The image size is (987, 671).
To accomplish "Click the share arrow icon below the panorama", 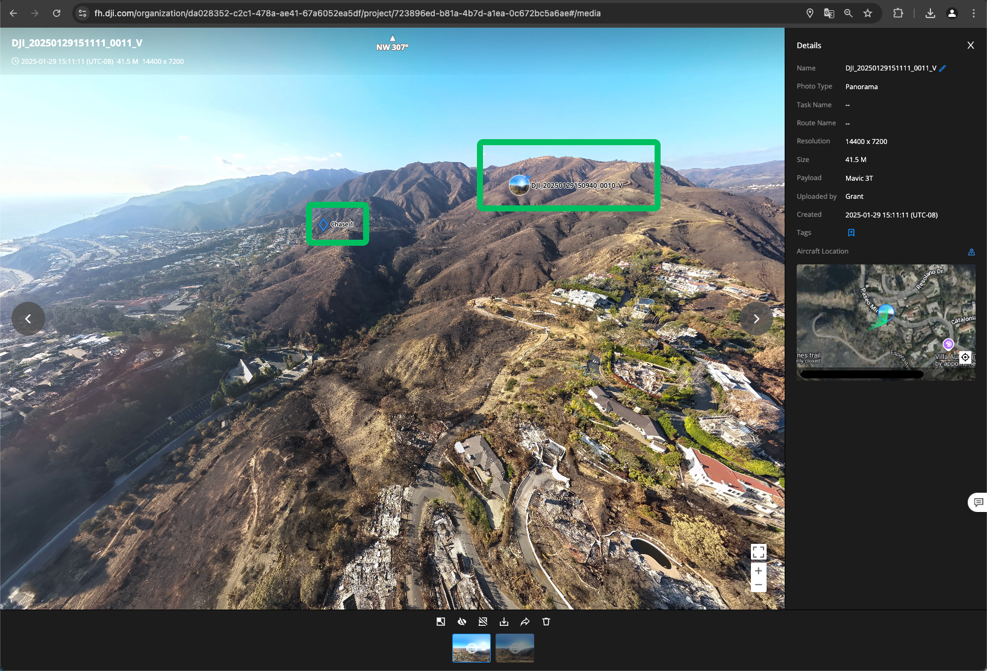I will coord(525,622).
